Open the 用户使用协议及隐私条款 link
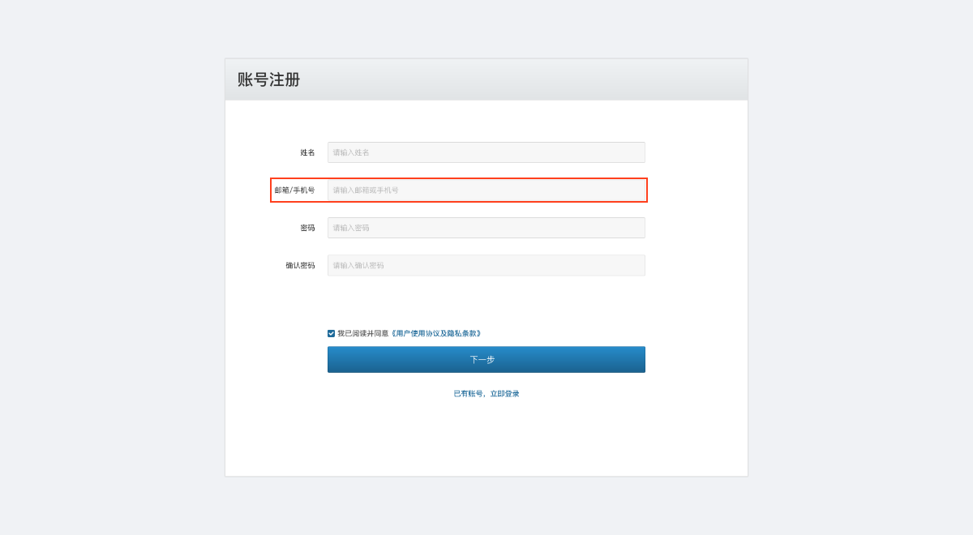 (436, 333)
